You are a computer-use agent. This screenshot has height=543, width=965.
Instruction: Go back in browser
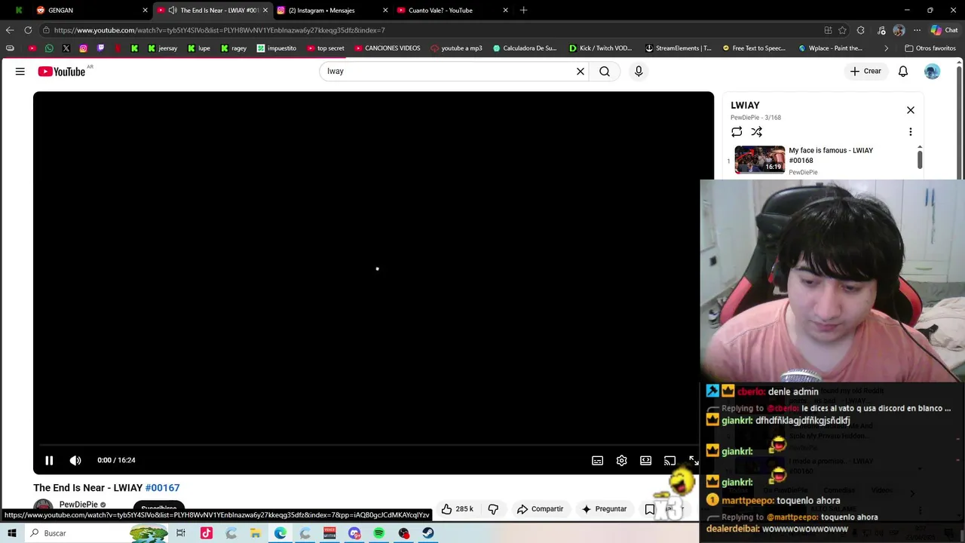click(10, 30)
